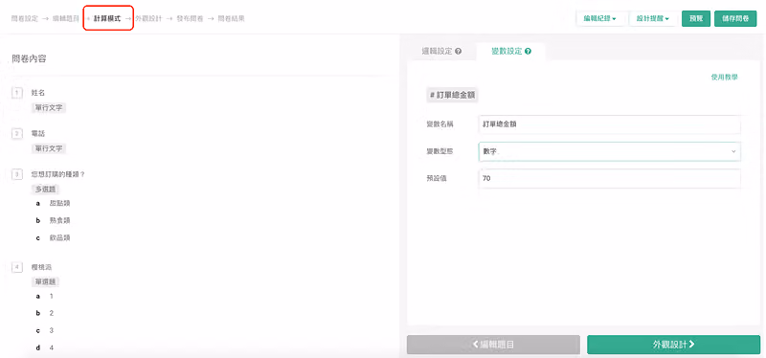
Task: Click 單行文字 tag under 姓名
Action: tap(49, 107)
